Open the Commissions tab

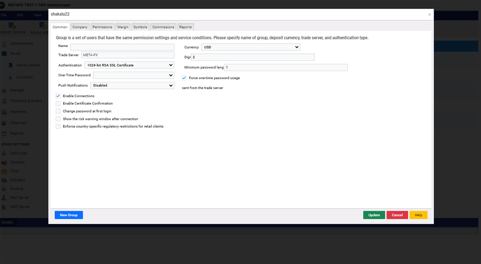click(163, 27)
